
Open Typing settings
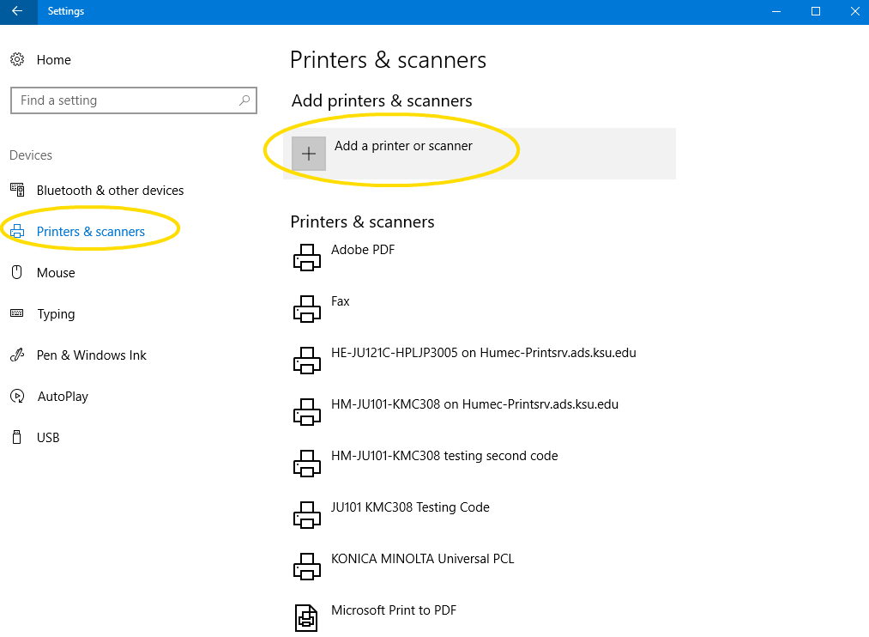click(56, 314)
